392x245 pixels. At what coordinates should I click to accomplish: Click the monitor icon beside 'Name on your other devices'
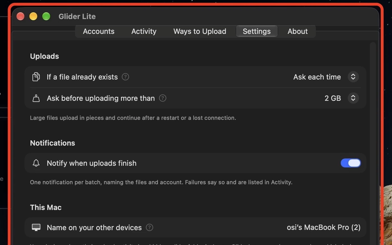pos(36,227)
